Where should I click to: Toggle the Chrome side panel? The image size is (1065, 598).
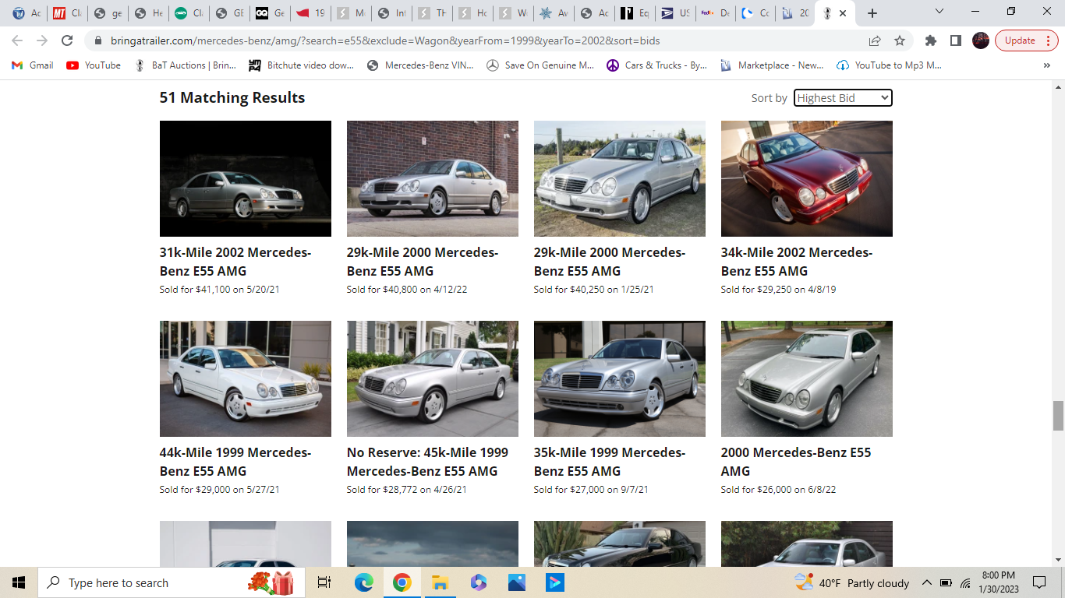(x=956, y=40)
